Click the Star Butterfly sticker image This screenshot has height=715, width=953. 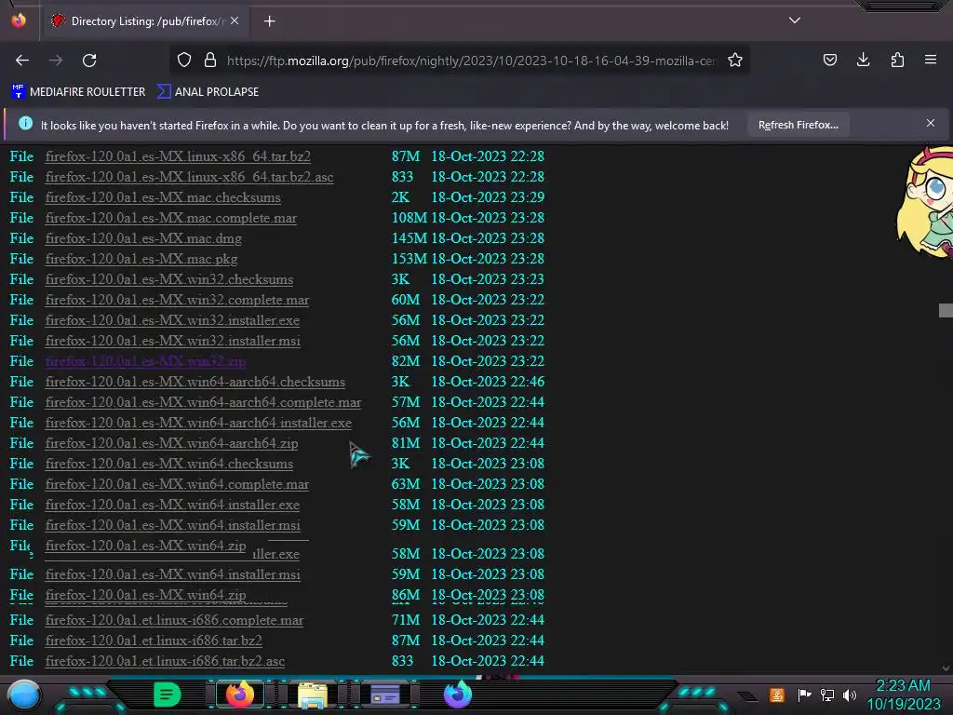[924, 202]
